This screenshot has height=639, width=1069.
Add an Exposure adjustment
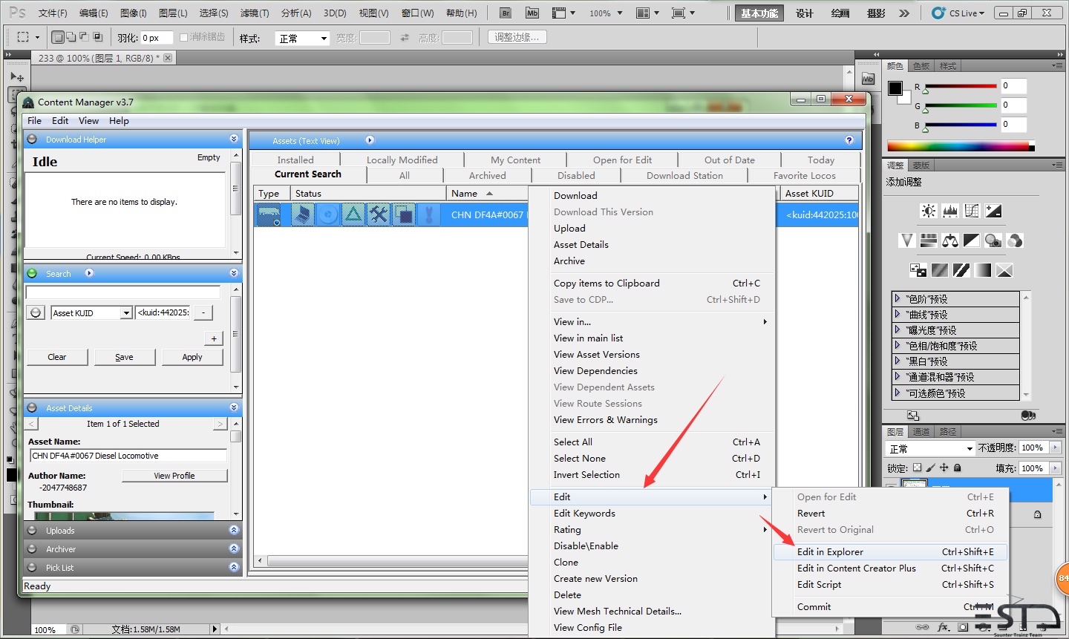click(993, 212)
